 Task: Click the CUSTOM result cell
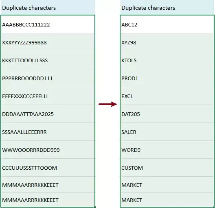point(167,168)
